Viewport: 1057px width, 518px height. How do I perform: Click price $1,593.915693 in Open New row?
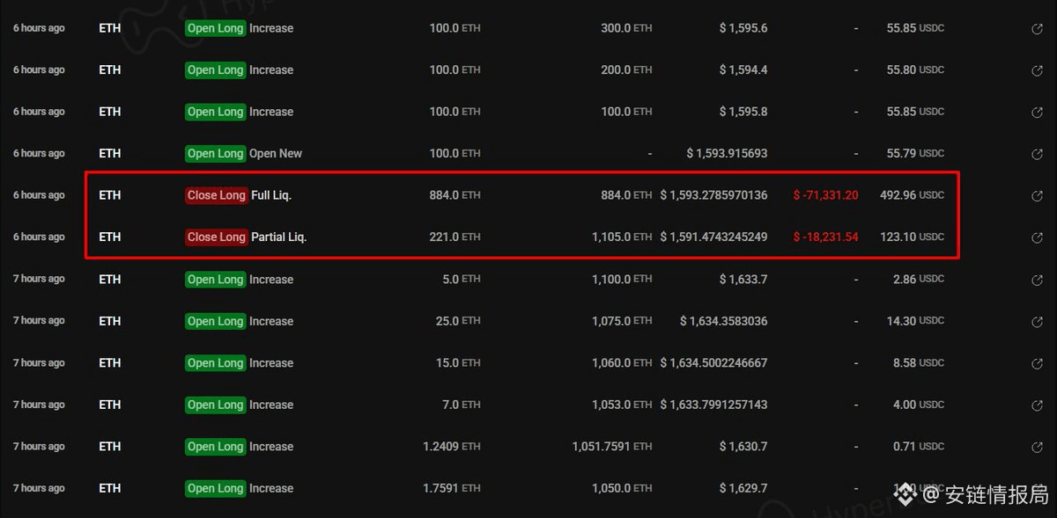727,153
